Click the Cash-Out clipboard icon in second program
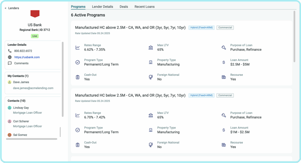 tap(78, 145)
